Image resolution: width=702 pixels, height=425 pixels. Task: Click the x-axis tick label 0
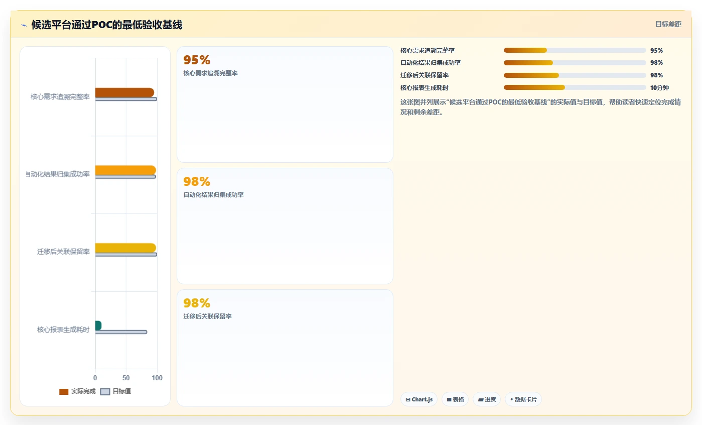click(95, 378)
